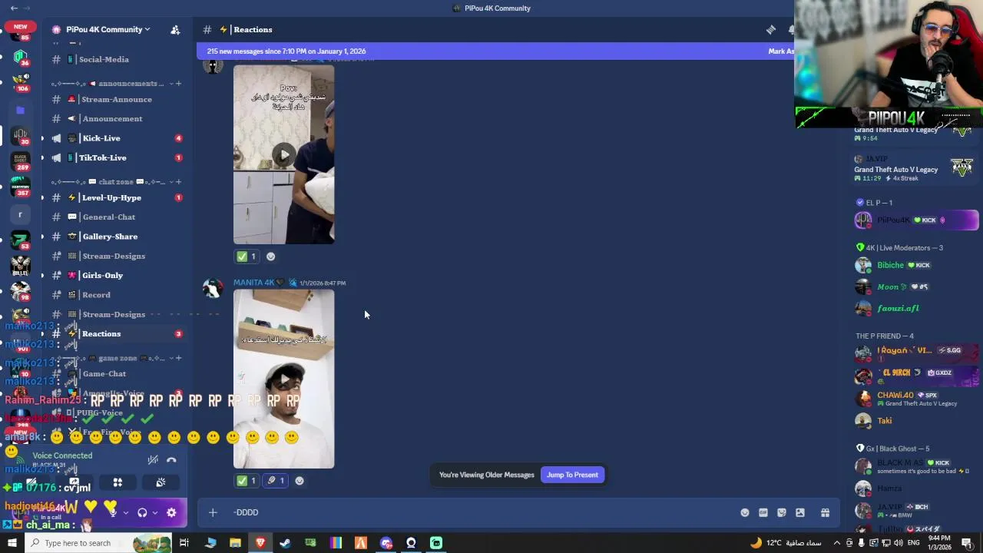Open Level-Up-Hype channel
The image size is (983, 553).
pos(115,197)
